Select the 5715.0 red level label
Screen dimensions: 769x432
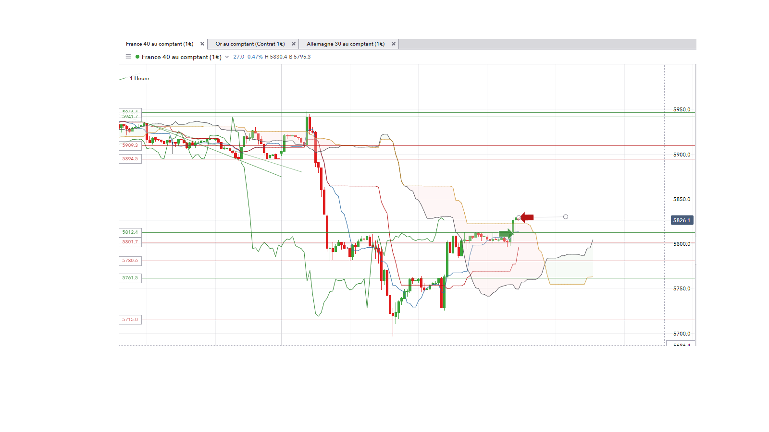[x=130, y=320]
